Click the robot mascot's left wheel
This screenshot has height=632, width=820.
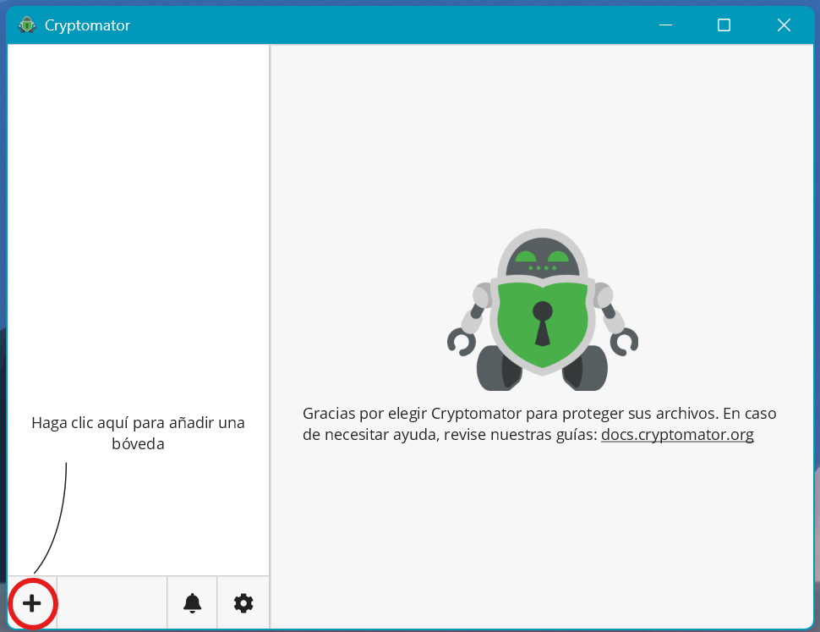497,368
